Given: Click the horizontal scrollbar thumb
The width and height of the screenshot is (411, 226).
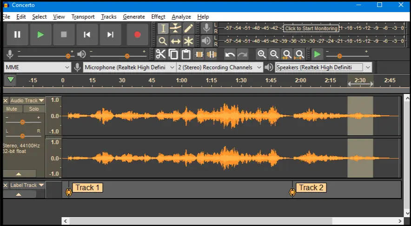Looking at the screenshot, I should [x=200, y=221].
